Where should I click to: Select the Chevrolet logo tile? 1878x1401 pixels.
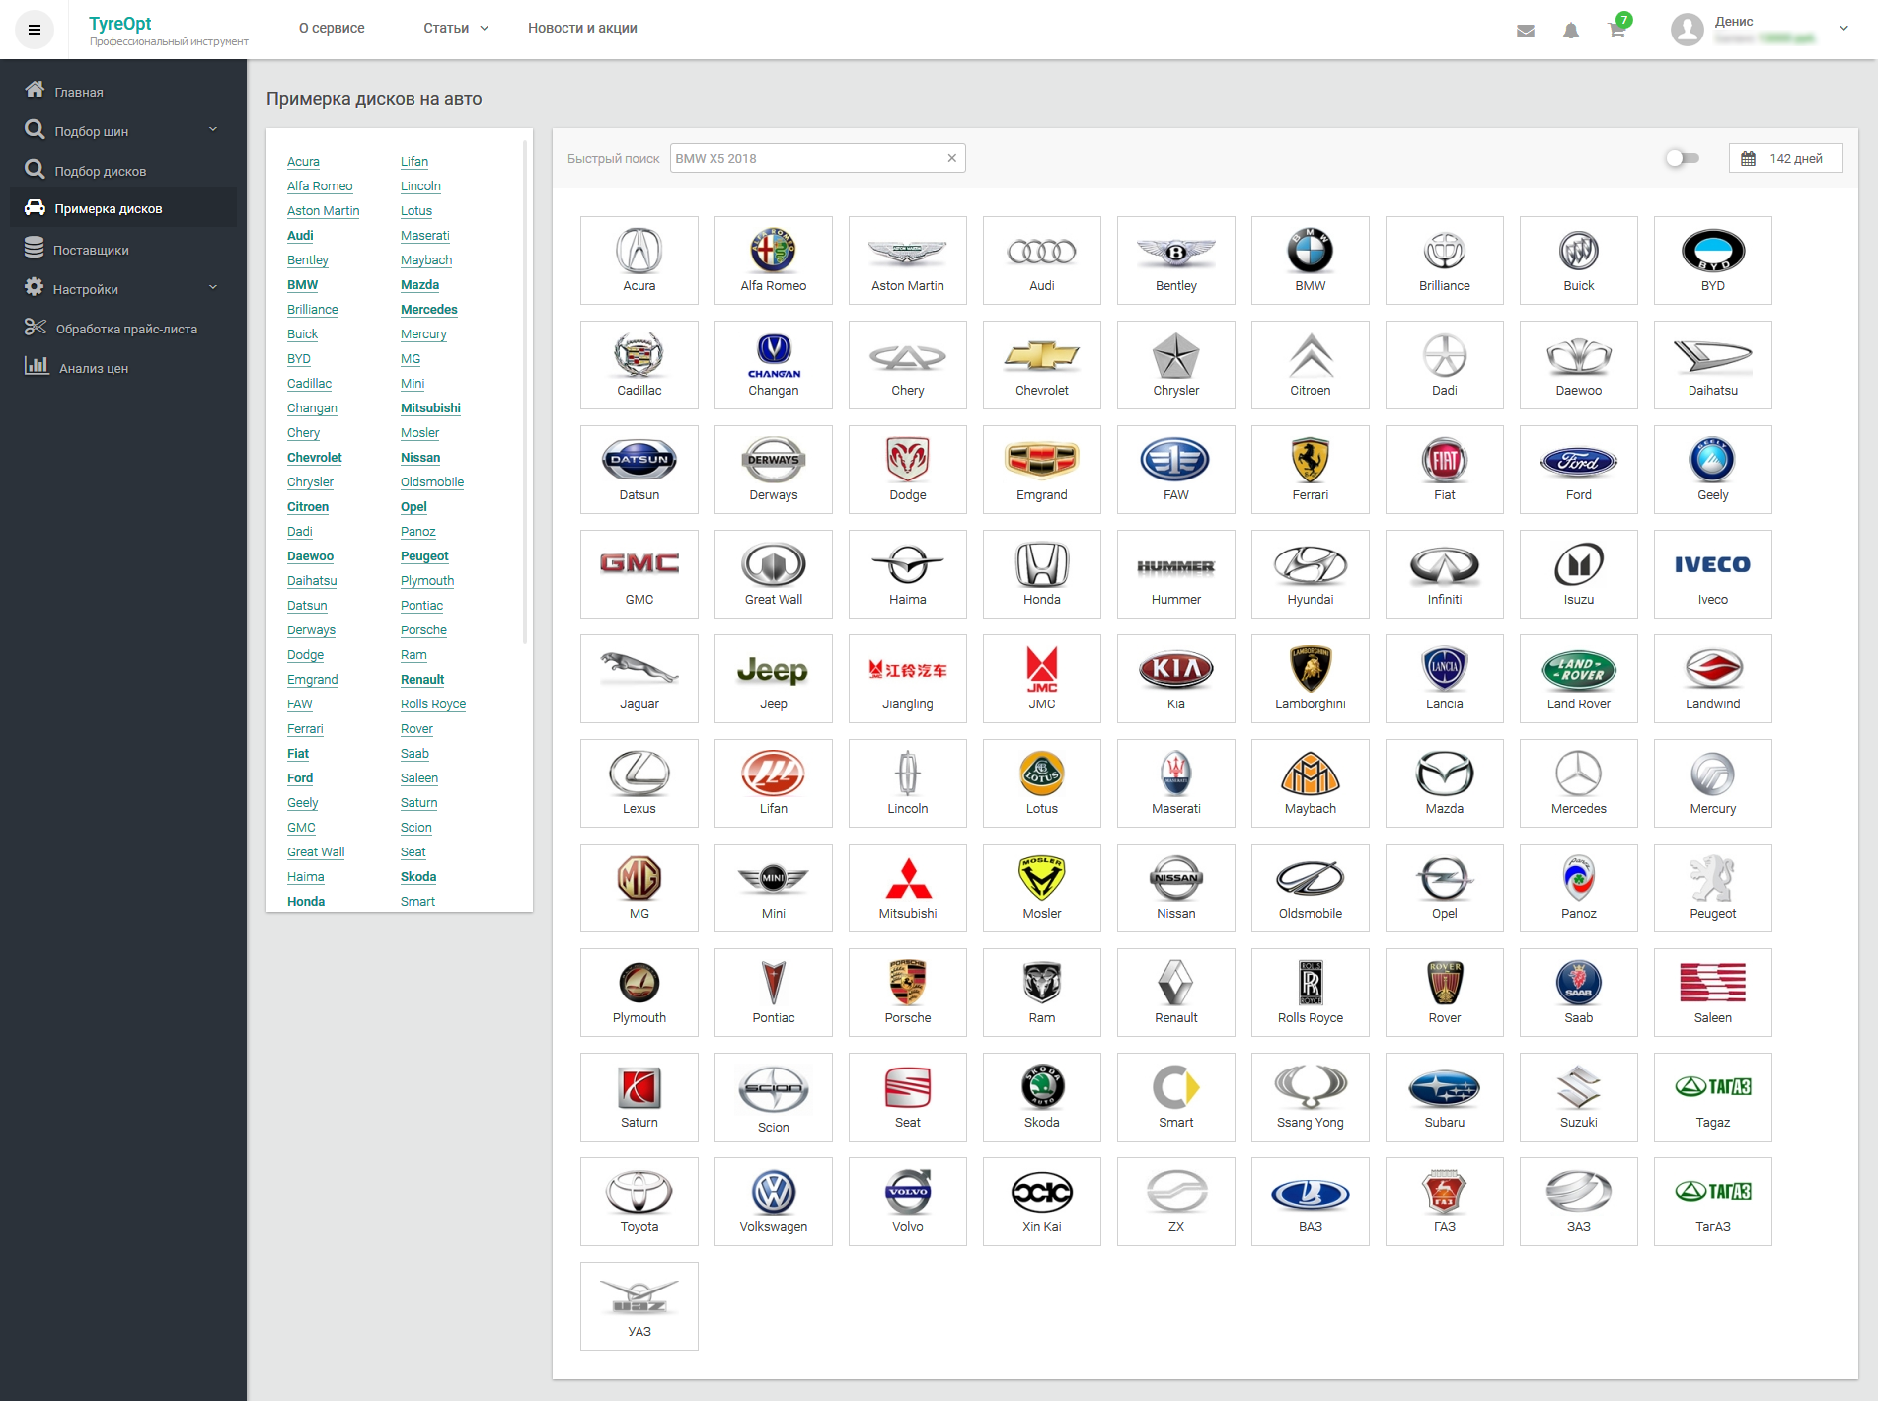(x=1042, y=365)
